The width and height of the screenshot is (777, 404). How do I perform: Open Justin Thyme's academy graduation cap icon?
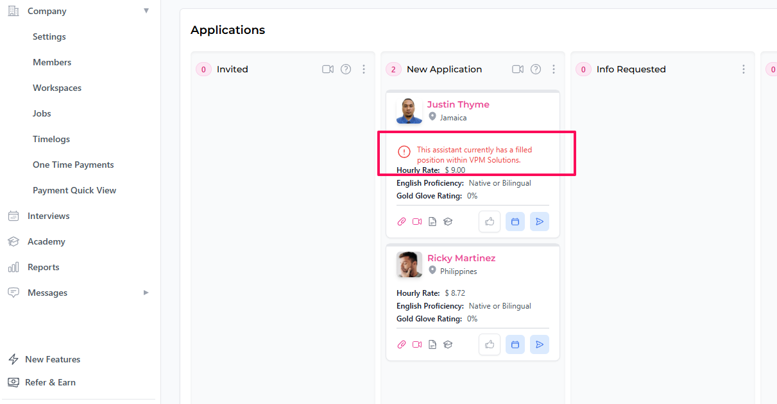(447, 221)
